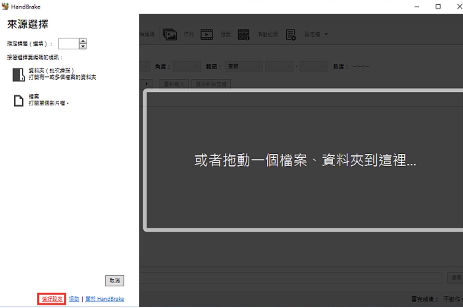
Task: Click the 重新載入 reload button
Action: [174, 84]
